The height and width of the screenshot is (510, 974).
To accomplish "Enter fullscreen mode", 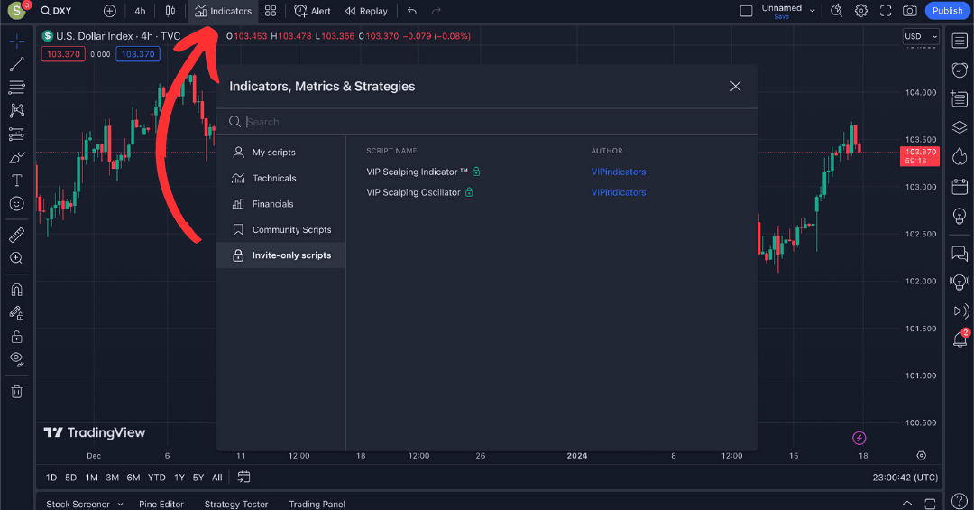I will coord(886,11).
